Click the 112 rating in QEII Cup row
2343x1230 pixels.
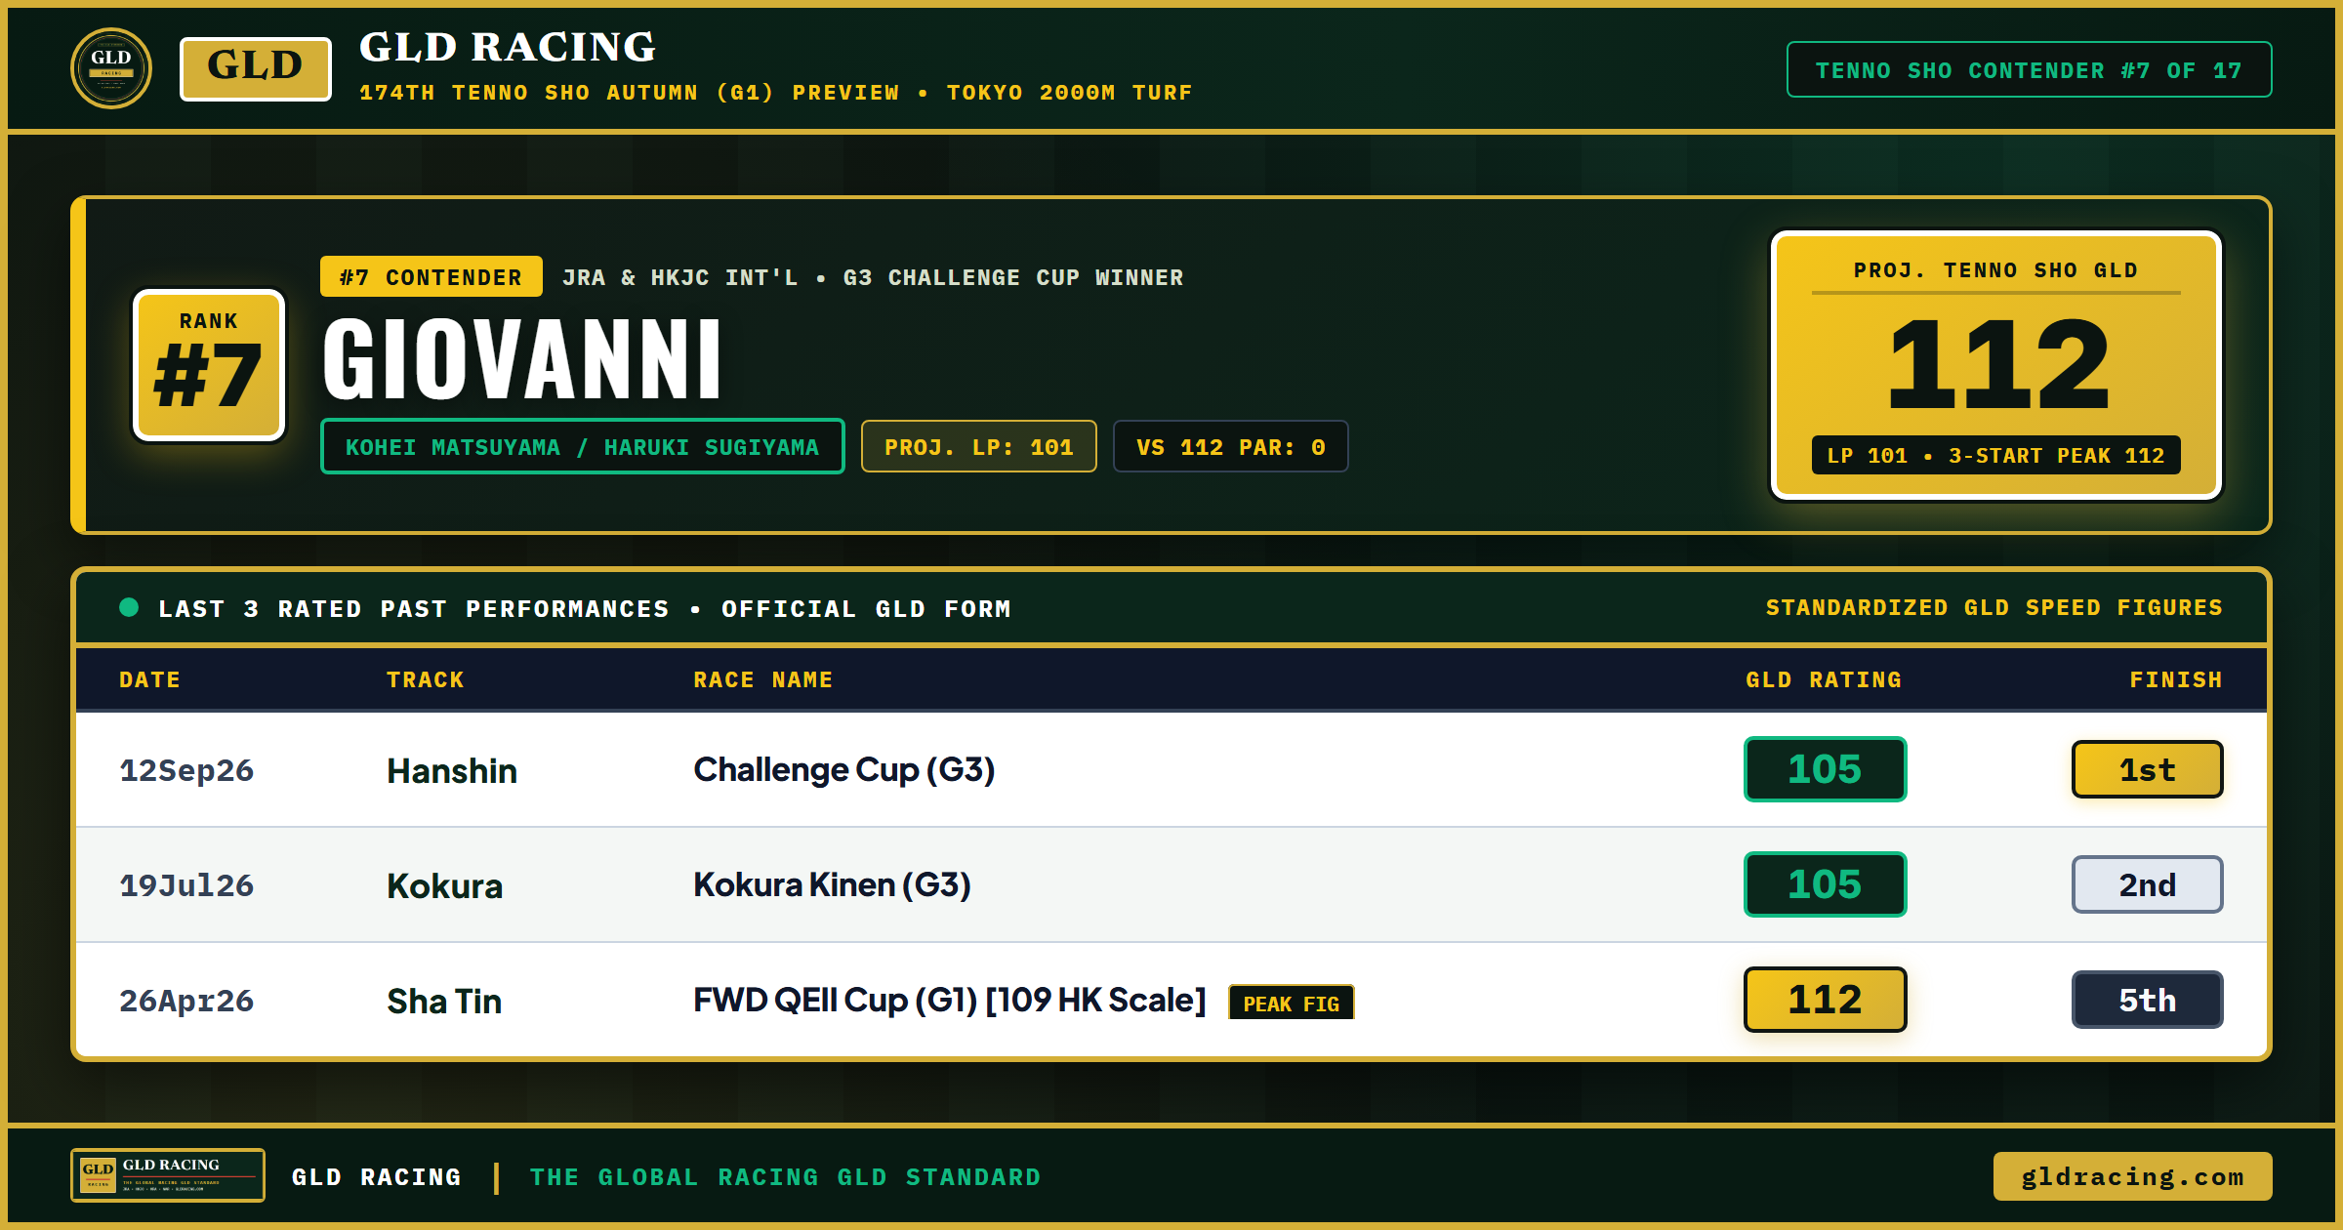[1825, 1000]
